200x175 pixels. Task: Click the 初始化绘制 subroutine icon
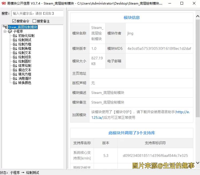(15, 36)
